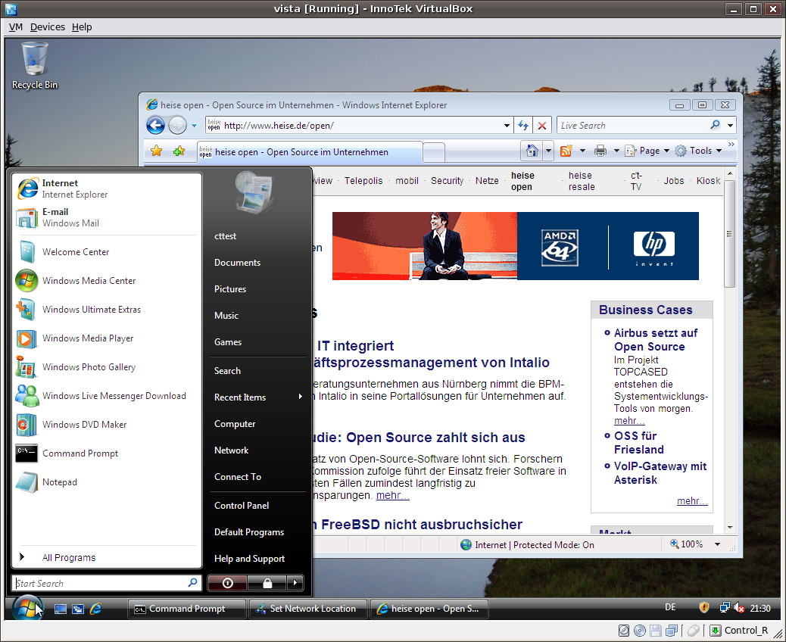Screen dimensions: 786x642
Task: Expand Recent Items submenu
Action: click(258, 397)
